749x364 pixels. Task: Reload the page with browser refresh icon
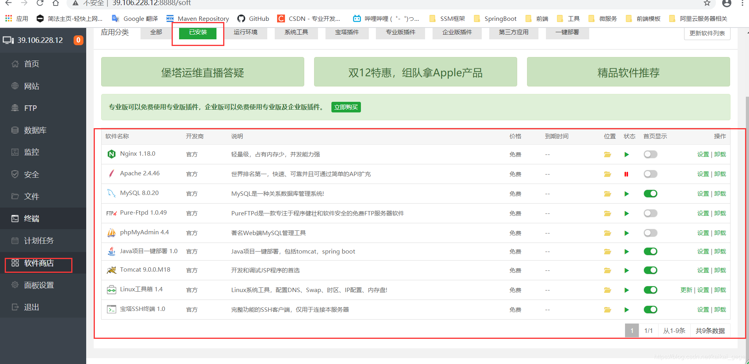click(40, 3)
